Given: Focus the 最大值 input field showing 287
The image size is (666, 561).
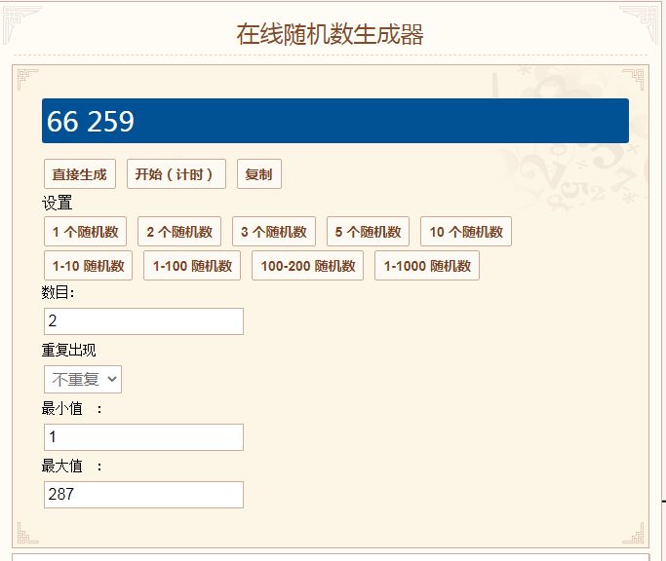Looking at the screenshot, I should tap(143, 495).
